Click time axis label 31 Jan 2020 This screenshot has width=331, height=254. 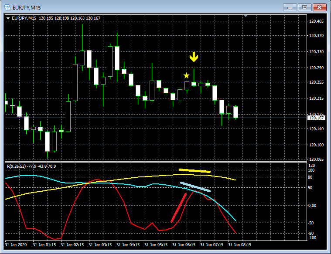pyautogui.click(x=16, y=245)
